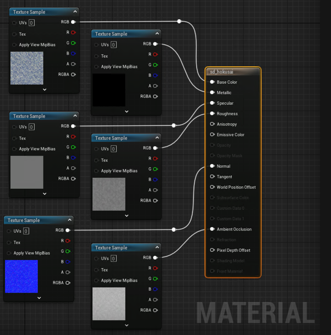Screen dimensions: 331x335
Task: Expand the bottom arrow of wave-pattern Texture Sample
Action: (45, 90)
